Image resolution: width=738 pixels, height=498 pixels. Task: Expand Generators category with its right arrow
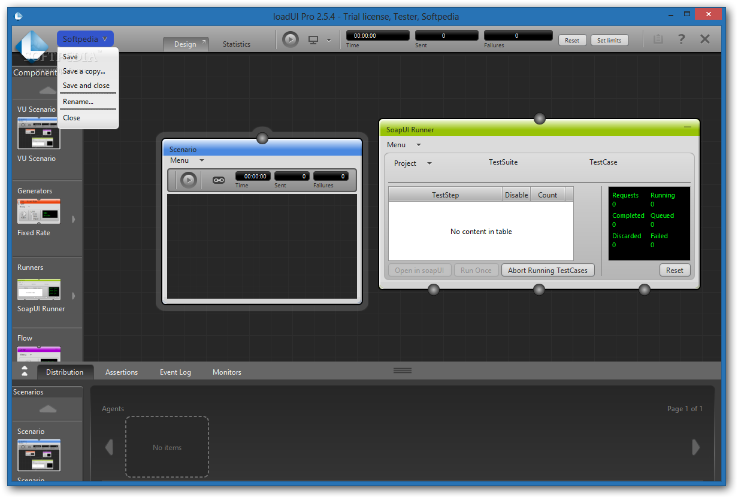coord(74,219)
